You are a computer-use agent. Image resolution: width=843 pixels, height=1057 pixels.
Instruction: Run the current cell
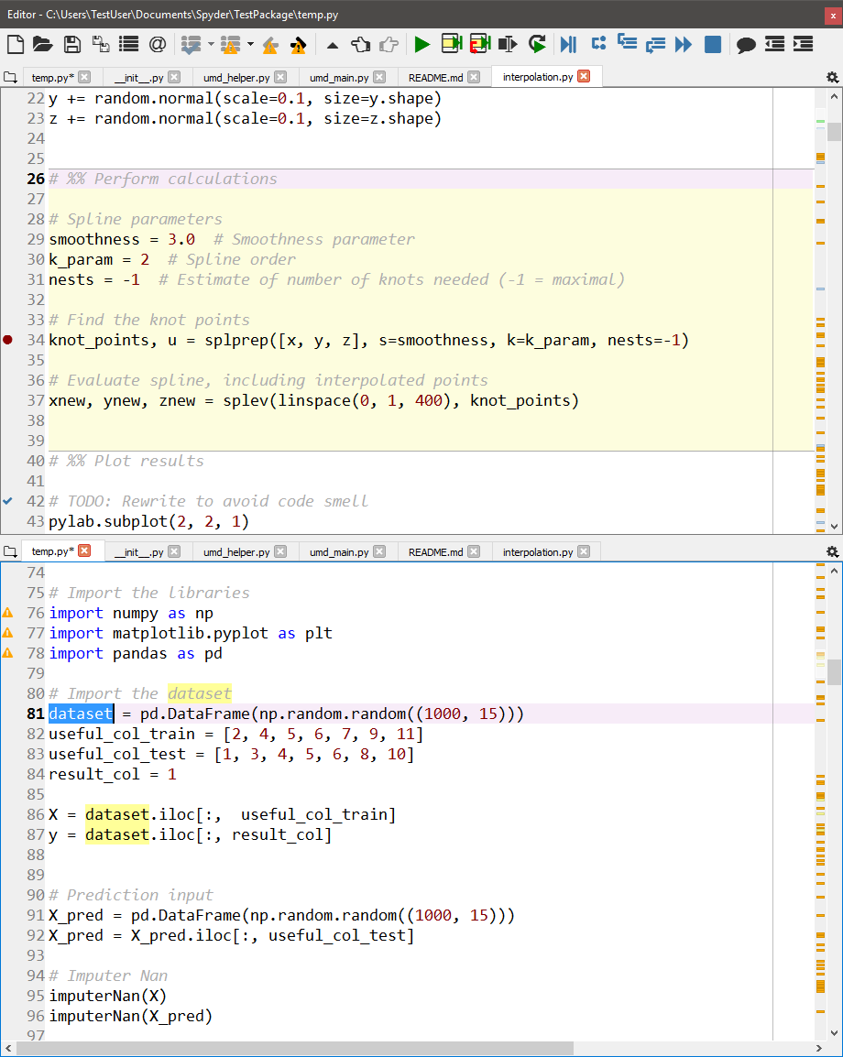452,44
